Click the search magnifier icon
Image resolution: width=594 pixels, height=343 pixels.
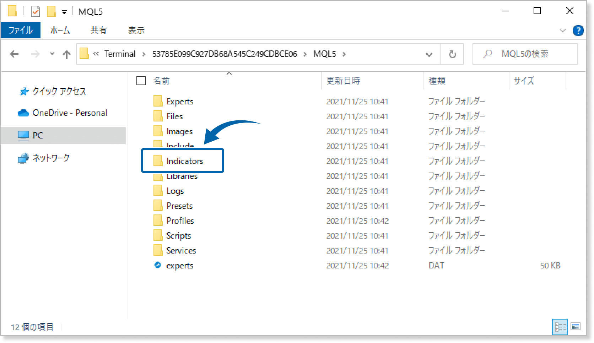pyautogui.click(x=487, y=54)
